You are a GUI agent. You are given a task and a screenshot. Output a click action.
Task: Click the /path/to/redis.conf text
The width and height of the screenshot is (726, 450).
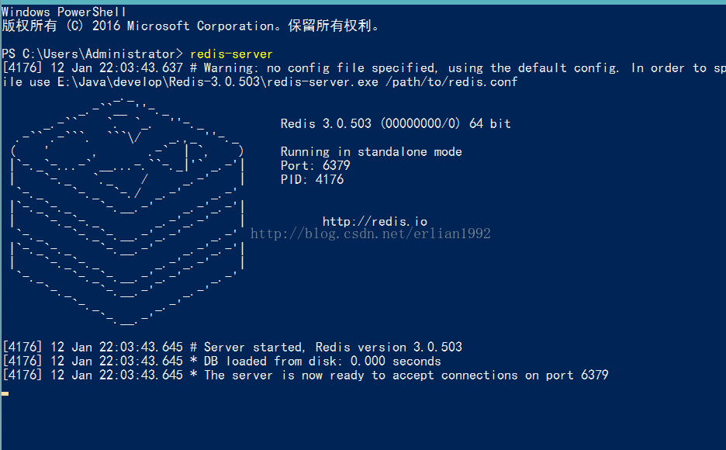pyautogui.click(x=451, y=82)
